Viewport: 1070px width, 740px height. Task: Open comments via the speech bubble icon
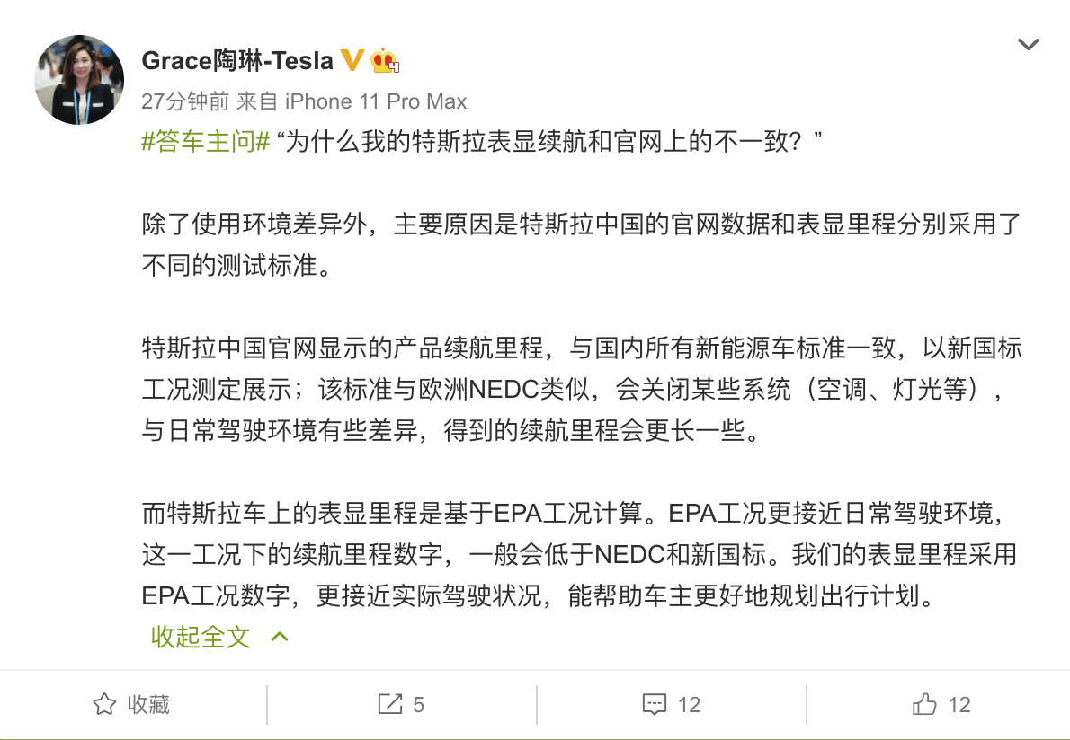pyautogui.click(x=655, y=705)
